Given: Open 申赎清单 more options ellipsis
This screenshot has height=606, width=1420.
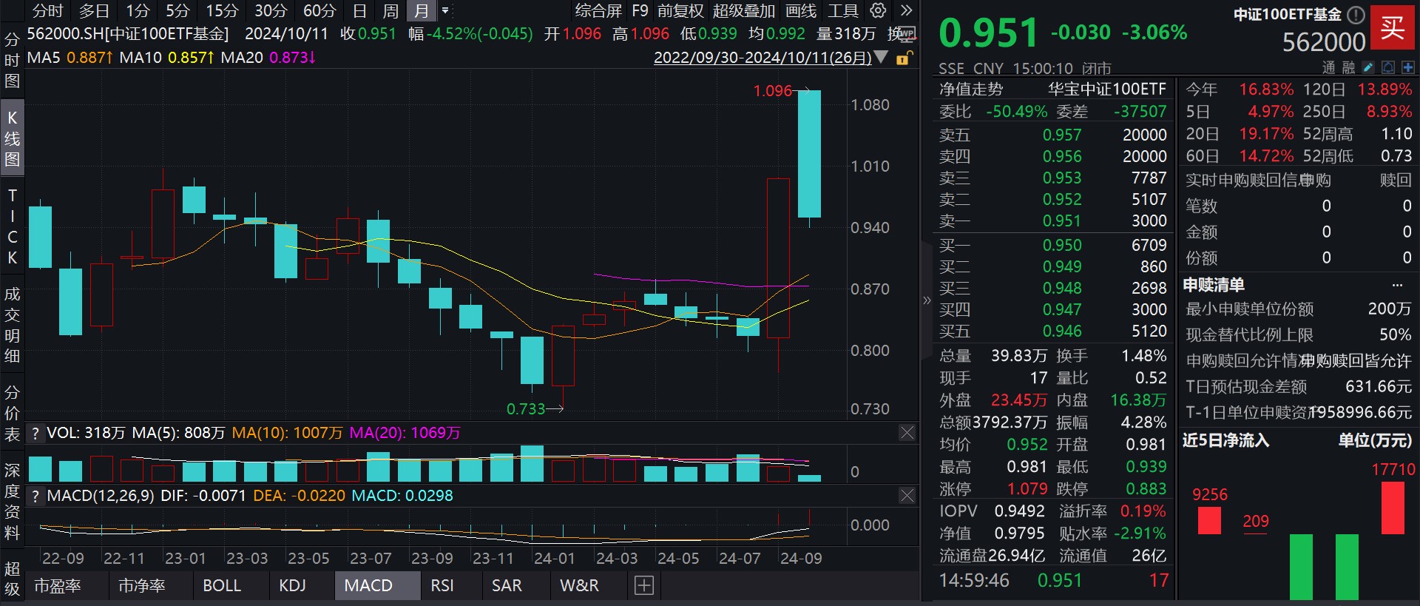Looking at the screenshot, I should (x=1397, y=285).
